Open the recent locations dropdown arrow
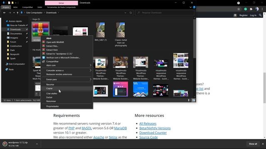266x149 pixels. click(14, 13)
